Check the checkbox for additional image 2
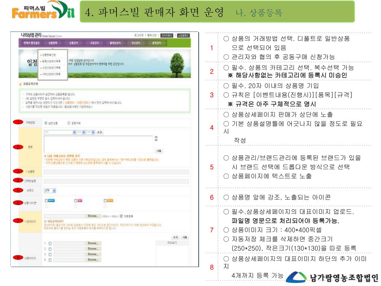Viewport: 381px width, 286px height. 50,249
